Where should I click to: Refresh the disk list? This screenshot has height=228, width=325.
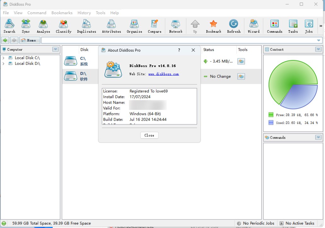point(234,26)
